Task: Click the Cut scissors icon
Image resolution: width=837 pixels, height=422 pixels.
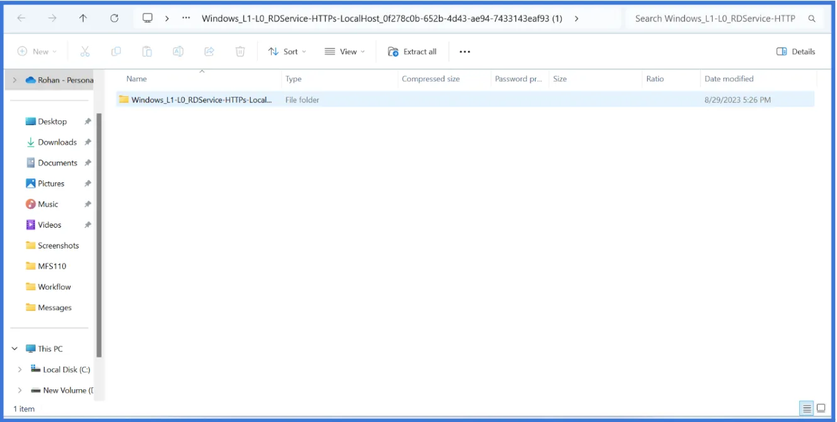Action: click(85, 52)
